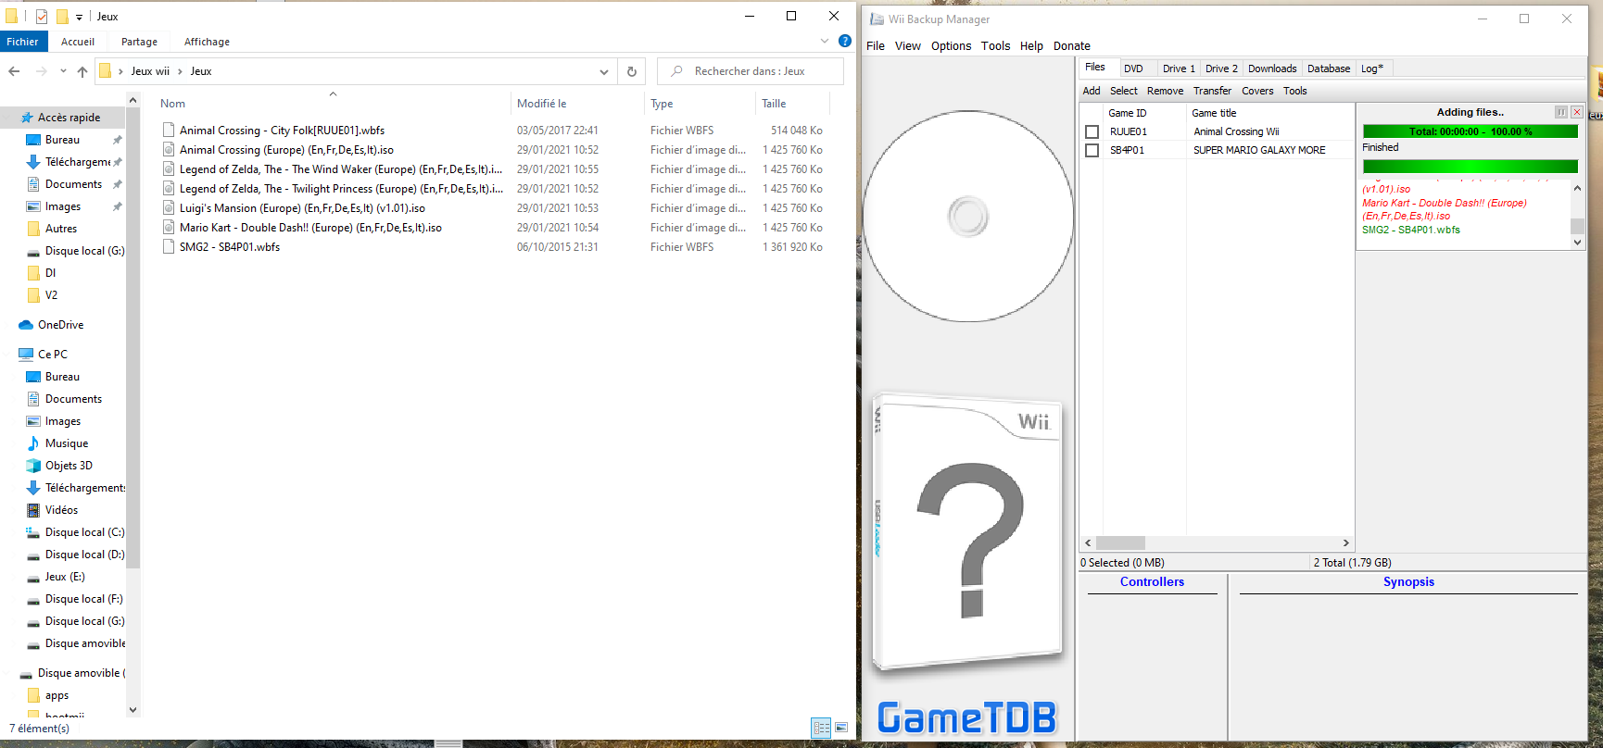Viewport: 1603px width, 748px height.
Task: Open Disque local (C:) in sidebar
Action: coord(84,532)
